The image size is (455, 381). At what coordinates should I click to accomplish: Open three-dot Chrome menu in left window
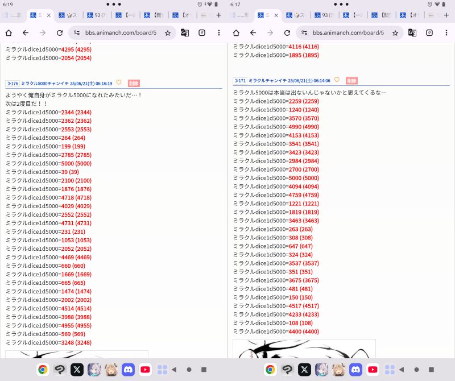tap(219, 33)
